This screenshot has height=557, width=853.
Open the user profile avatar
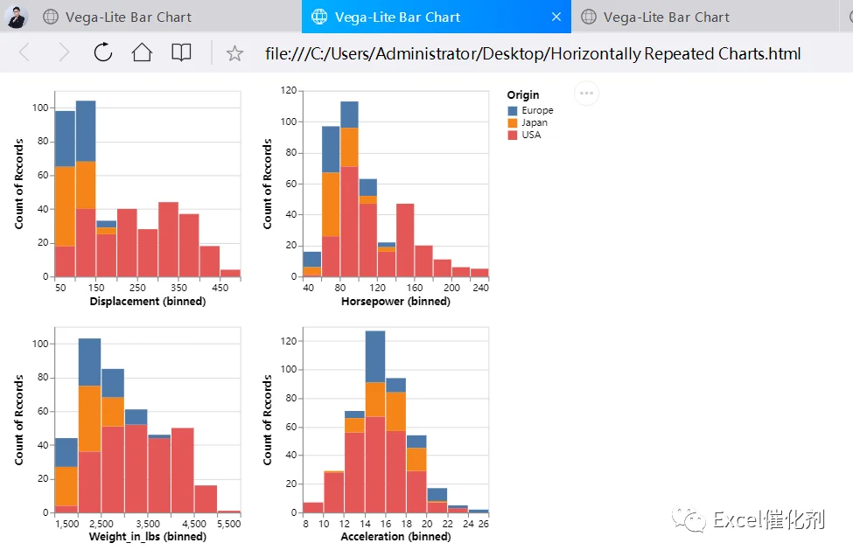pyautogui.click(x=17, y=17)
